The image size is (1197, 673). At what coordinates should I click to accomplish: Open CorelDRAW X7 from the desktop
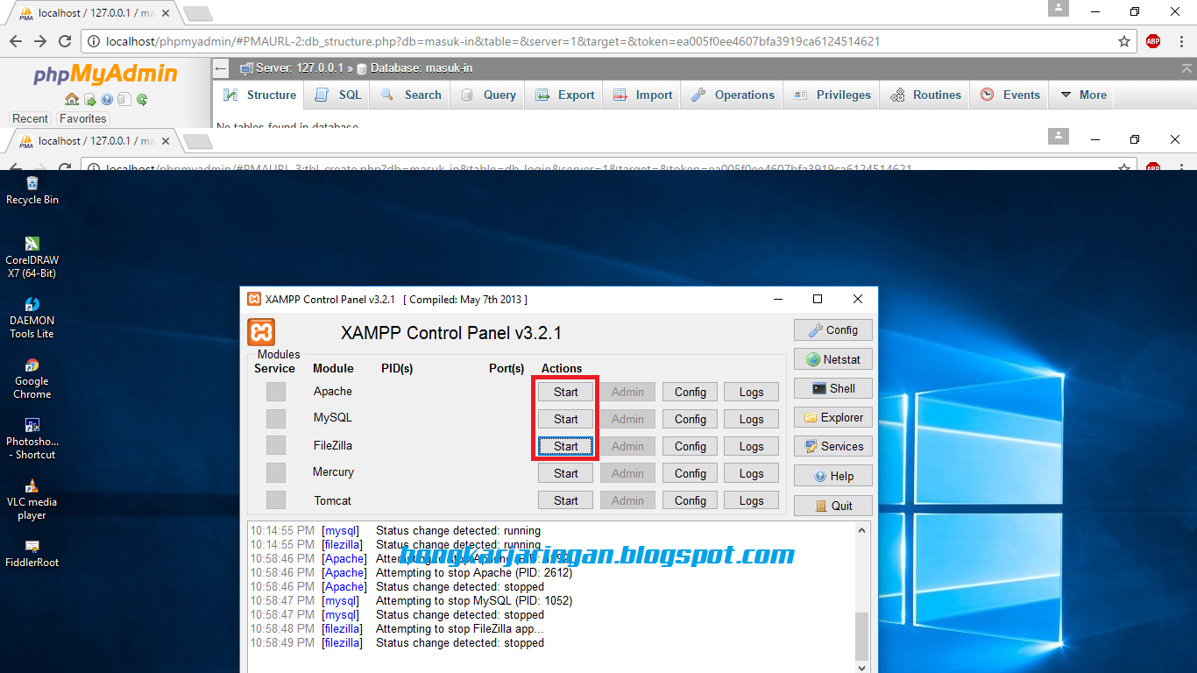[31, 244]
